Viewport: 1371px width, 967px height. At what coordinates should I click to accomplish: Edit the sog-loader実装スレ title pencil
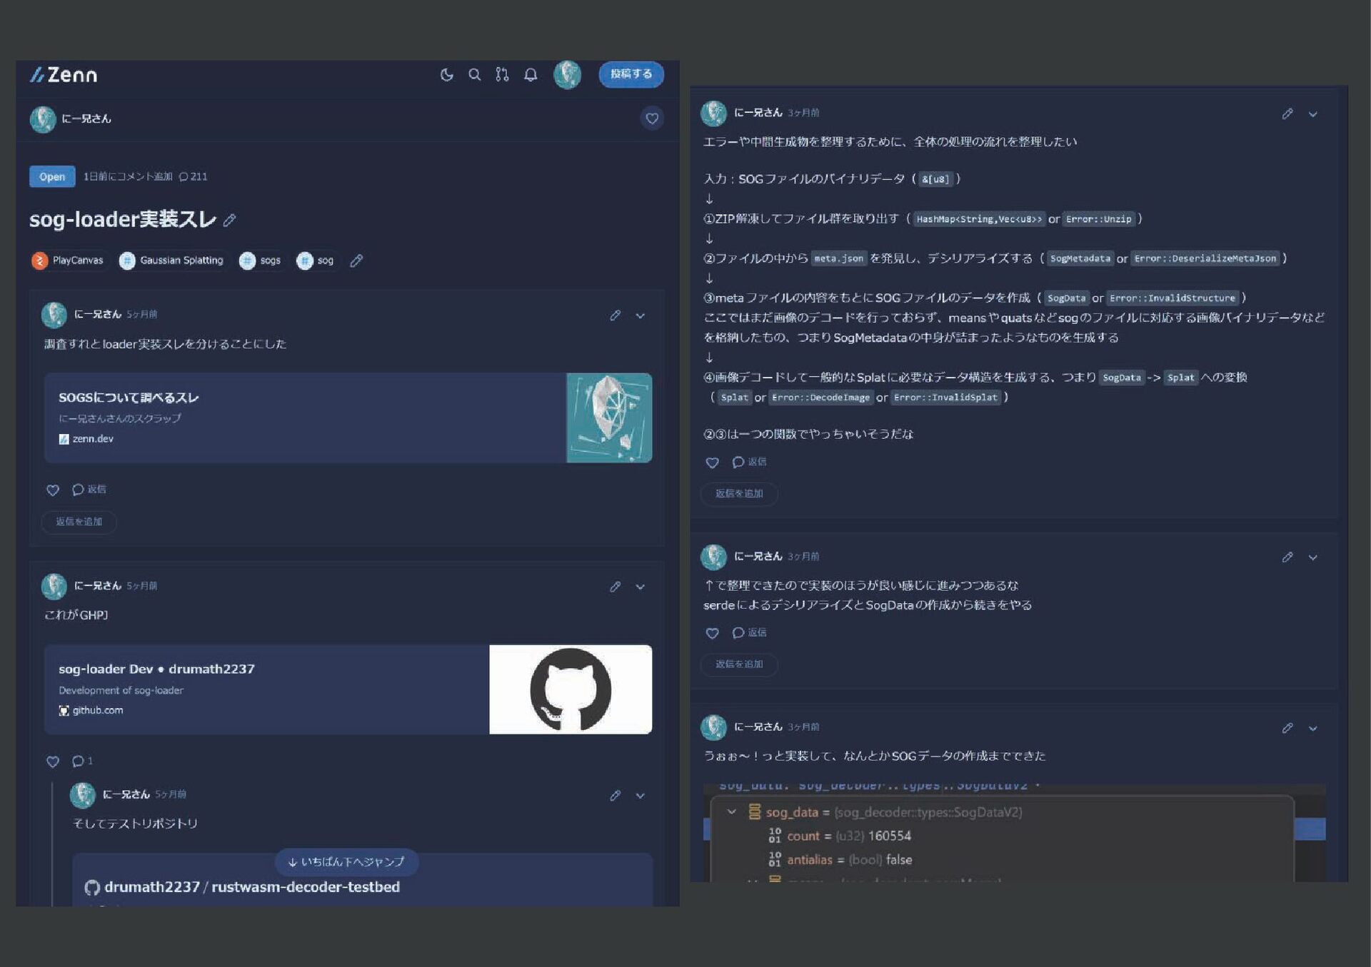[x=229, y=221]
